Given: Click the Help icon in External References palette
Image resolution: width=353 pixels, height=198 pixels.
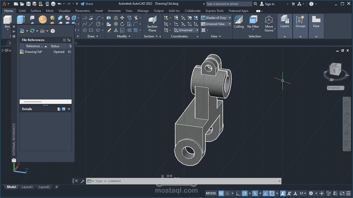Looking at the screenshot, I should pos(53,31).
